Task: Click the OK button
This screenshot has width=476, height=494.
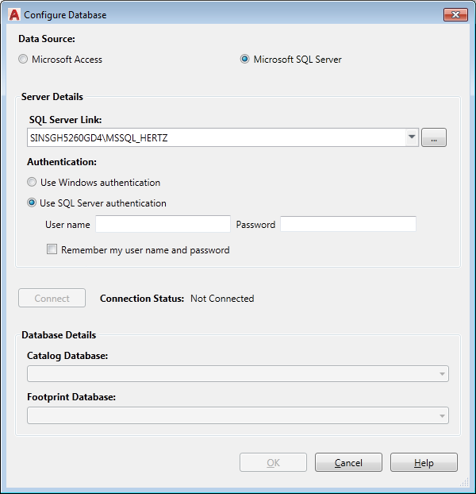Action: 273,462
